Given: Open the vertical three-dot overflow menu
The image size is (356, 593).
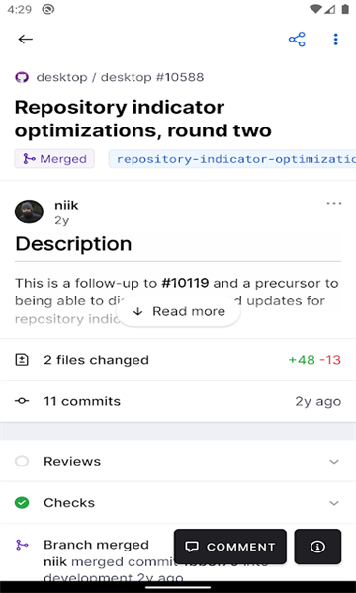Looking at the screenshot, I should (x=335, y=40).
